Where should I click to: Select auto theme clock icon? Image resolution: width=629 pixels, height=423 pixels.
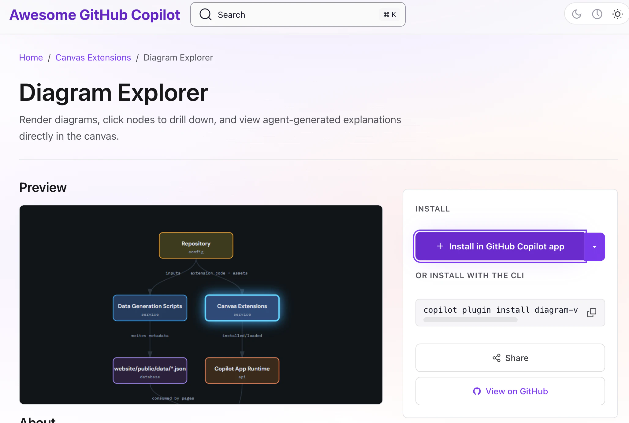[597, 14]
